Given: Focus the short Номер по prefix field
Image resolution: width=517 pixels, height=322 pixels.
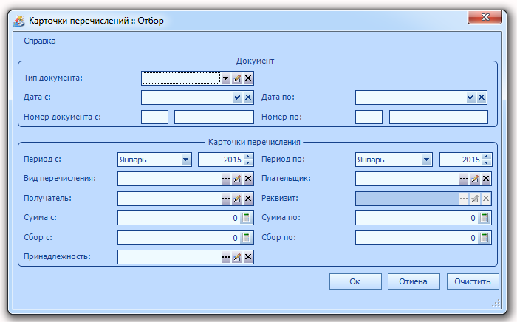Looking at the screenshot, I should (x=369, y=117).
